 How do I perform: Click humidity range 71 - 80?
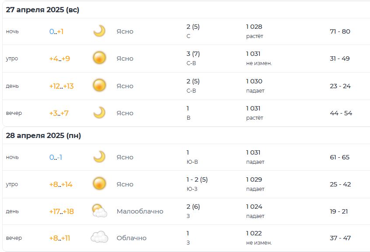tap(340, 31)
